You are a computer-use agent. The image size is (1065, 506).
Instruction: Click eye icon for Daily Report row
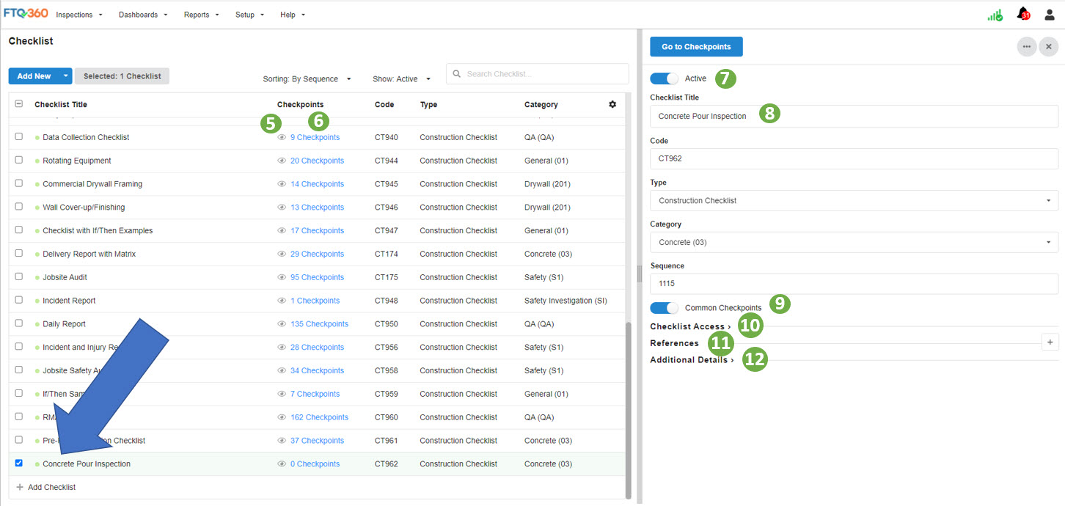click(x=282, y=324)
